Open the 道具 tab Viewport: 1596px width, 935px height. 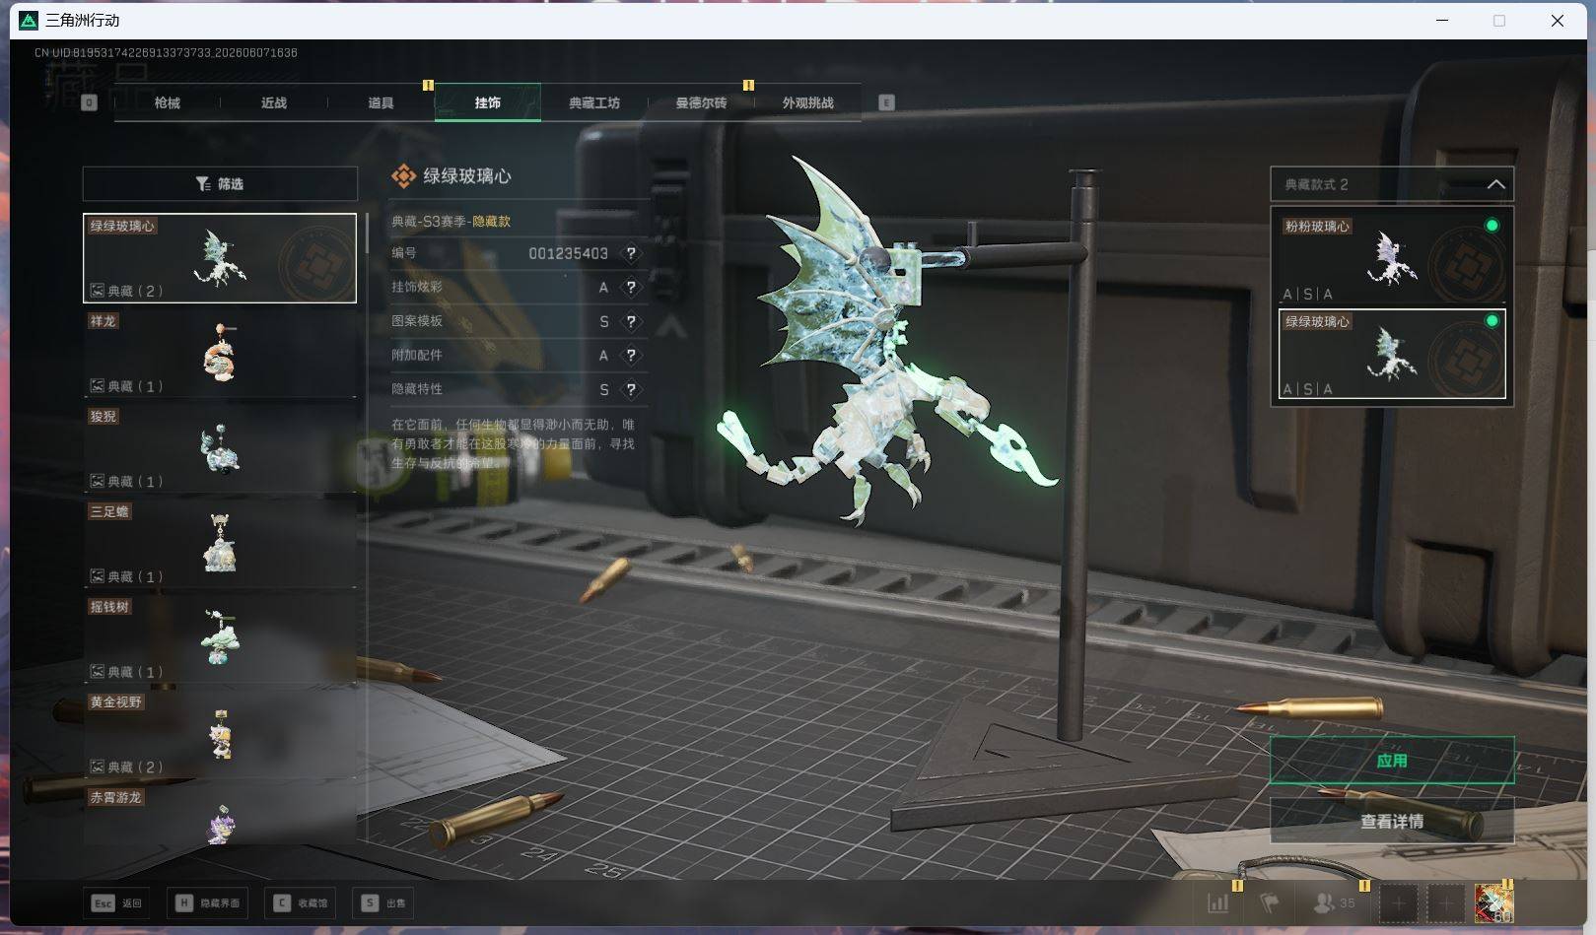pos(381,102)
